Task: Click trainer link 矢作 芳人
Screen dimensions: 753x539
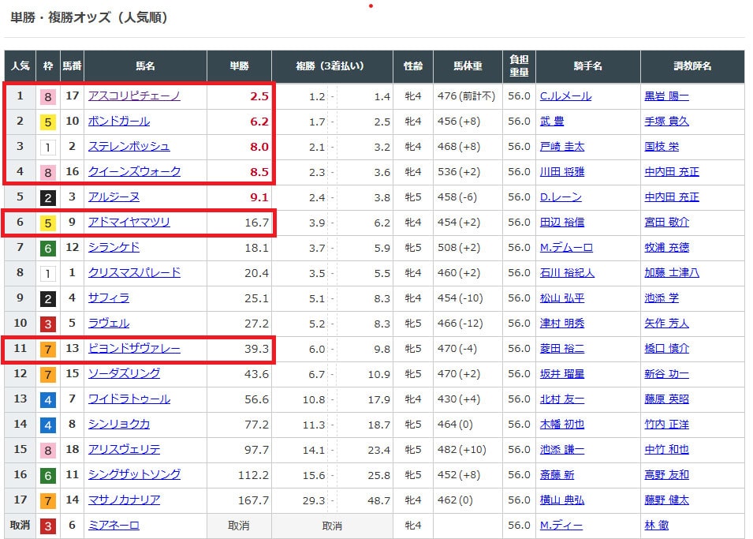Action: 666,324
